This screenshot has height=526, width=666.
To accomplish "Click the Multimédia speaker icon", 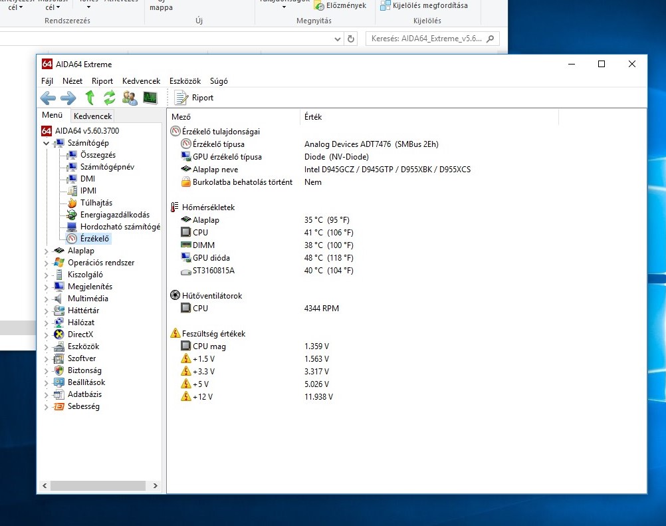I will coord(58,299).
